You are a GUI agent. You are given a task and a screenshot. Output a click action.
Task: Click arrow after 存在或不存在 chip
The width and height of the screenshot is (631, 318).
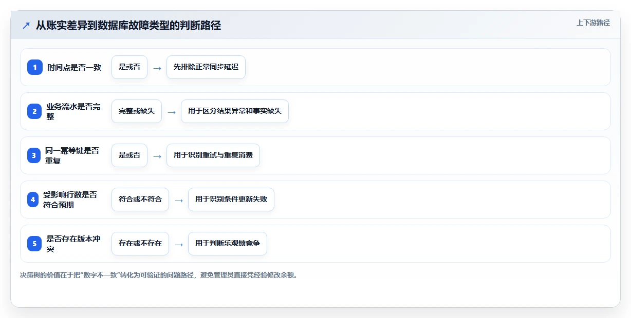tap(179, 244)
